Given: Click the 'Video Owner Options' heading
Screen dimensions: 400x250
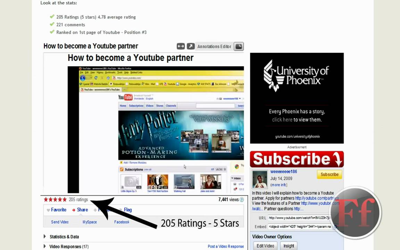Looking at the screenshot, I should point(272,237).
